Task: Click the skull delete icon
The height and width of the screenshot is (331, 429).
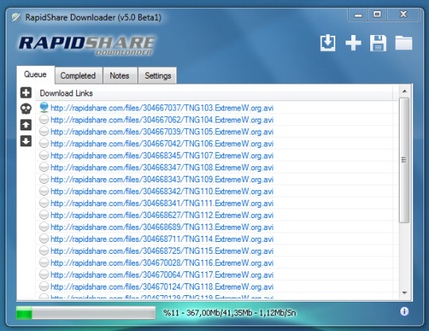Action: [26, 109]
